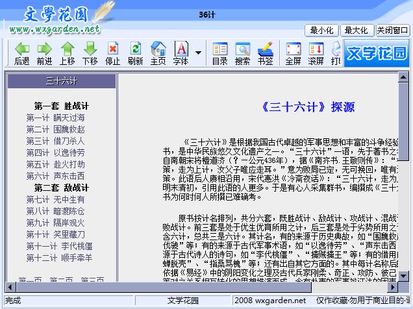Open chapter 第六计 声东击西
Screen dimensions: 413x309
tap(55, 176)
